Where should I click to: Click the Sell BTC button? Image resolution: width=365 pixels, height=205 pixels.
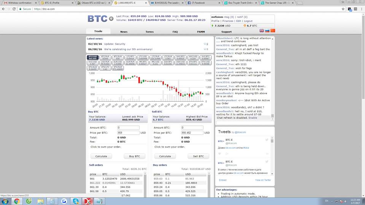pyautogui.click(x=198, y=156)
